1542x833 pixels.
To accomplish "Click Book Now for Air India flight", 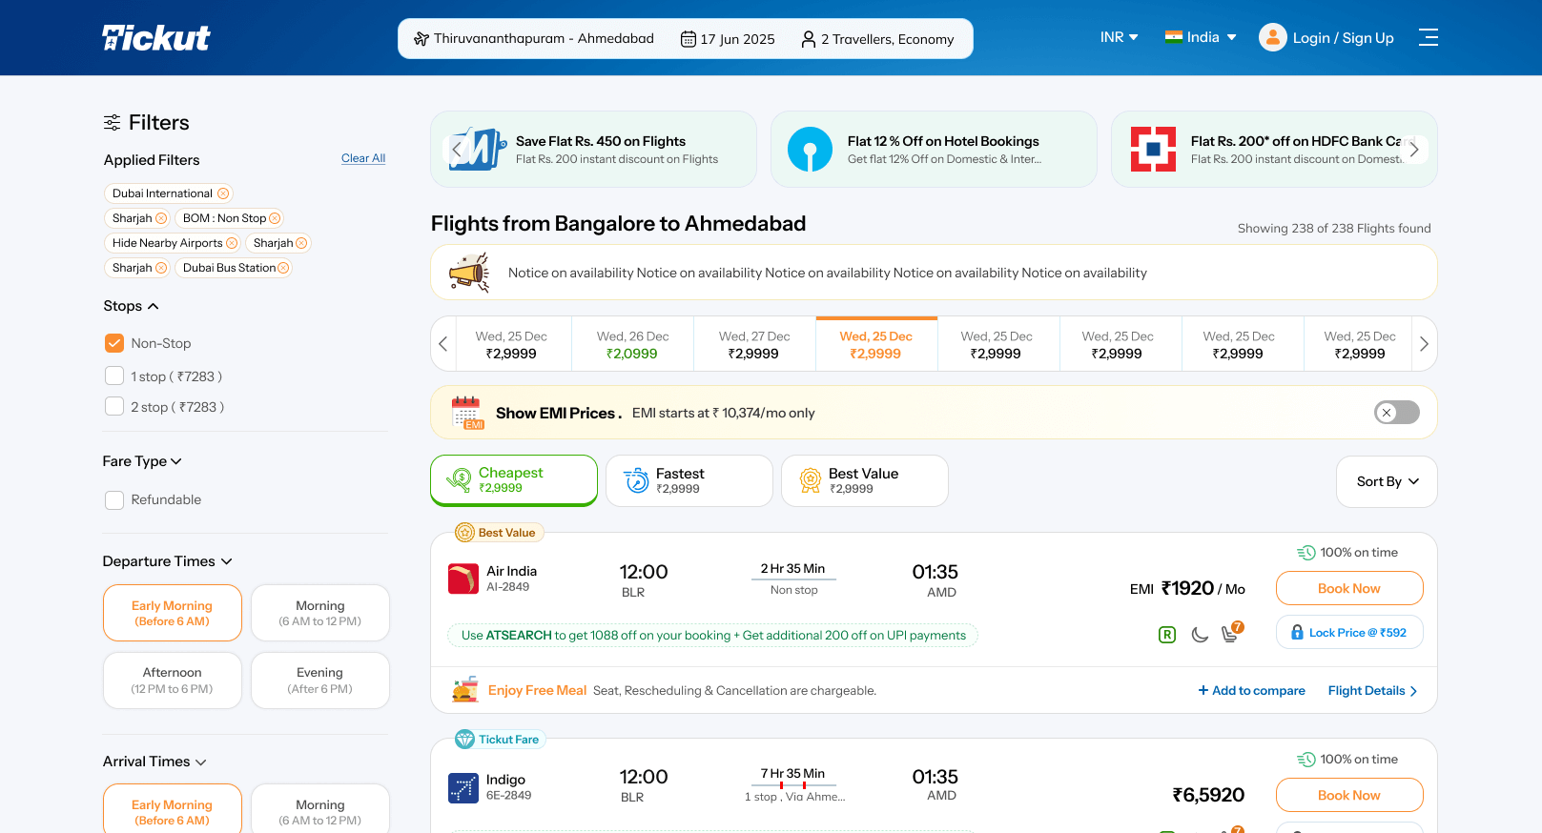I will pos(1349,588).
